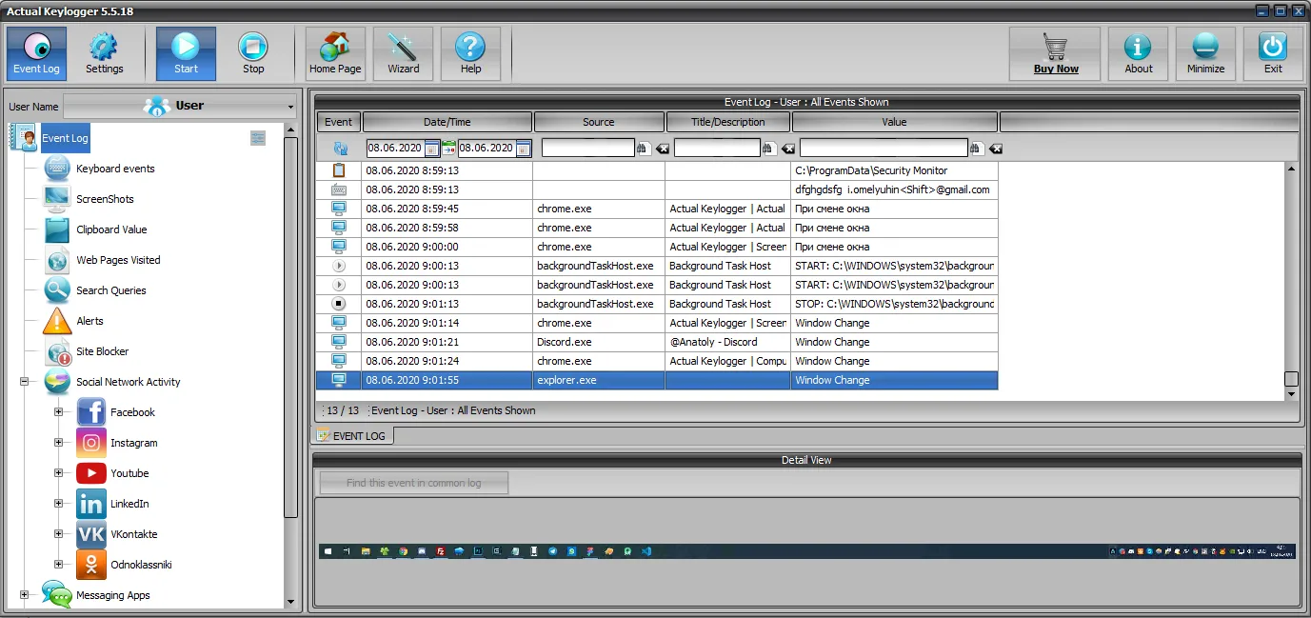
Task: Open the Home Page toolbar icon
Action: tap(335, 53)
